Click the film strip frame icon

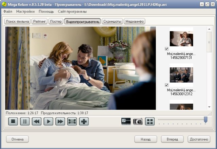tap(126, 121)
